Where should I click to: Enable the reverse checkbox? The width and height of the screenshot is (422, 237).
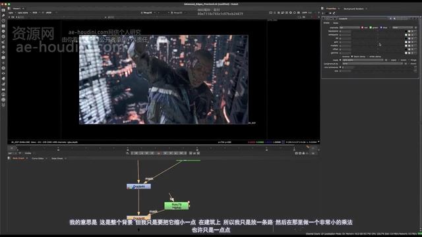(x=340, y=57)
